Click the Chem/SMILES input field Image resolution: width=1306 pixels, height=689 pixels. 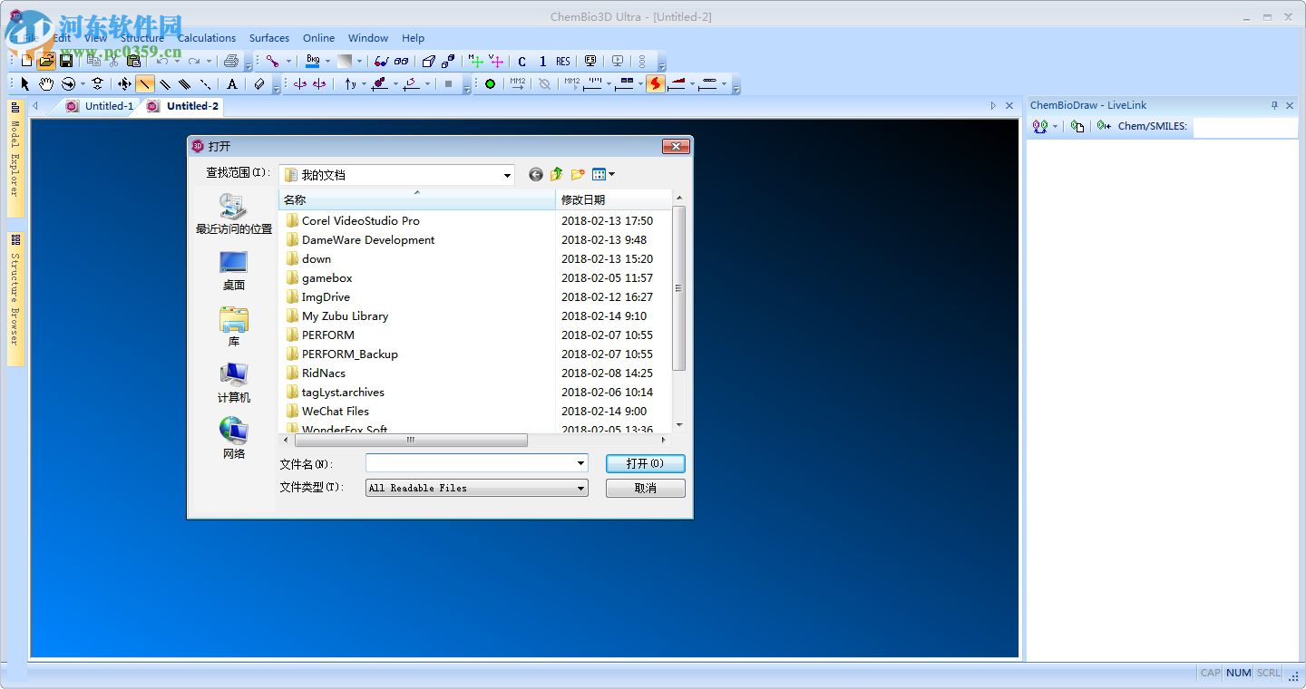click(x=1245, y=127)
